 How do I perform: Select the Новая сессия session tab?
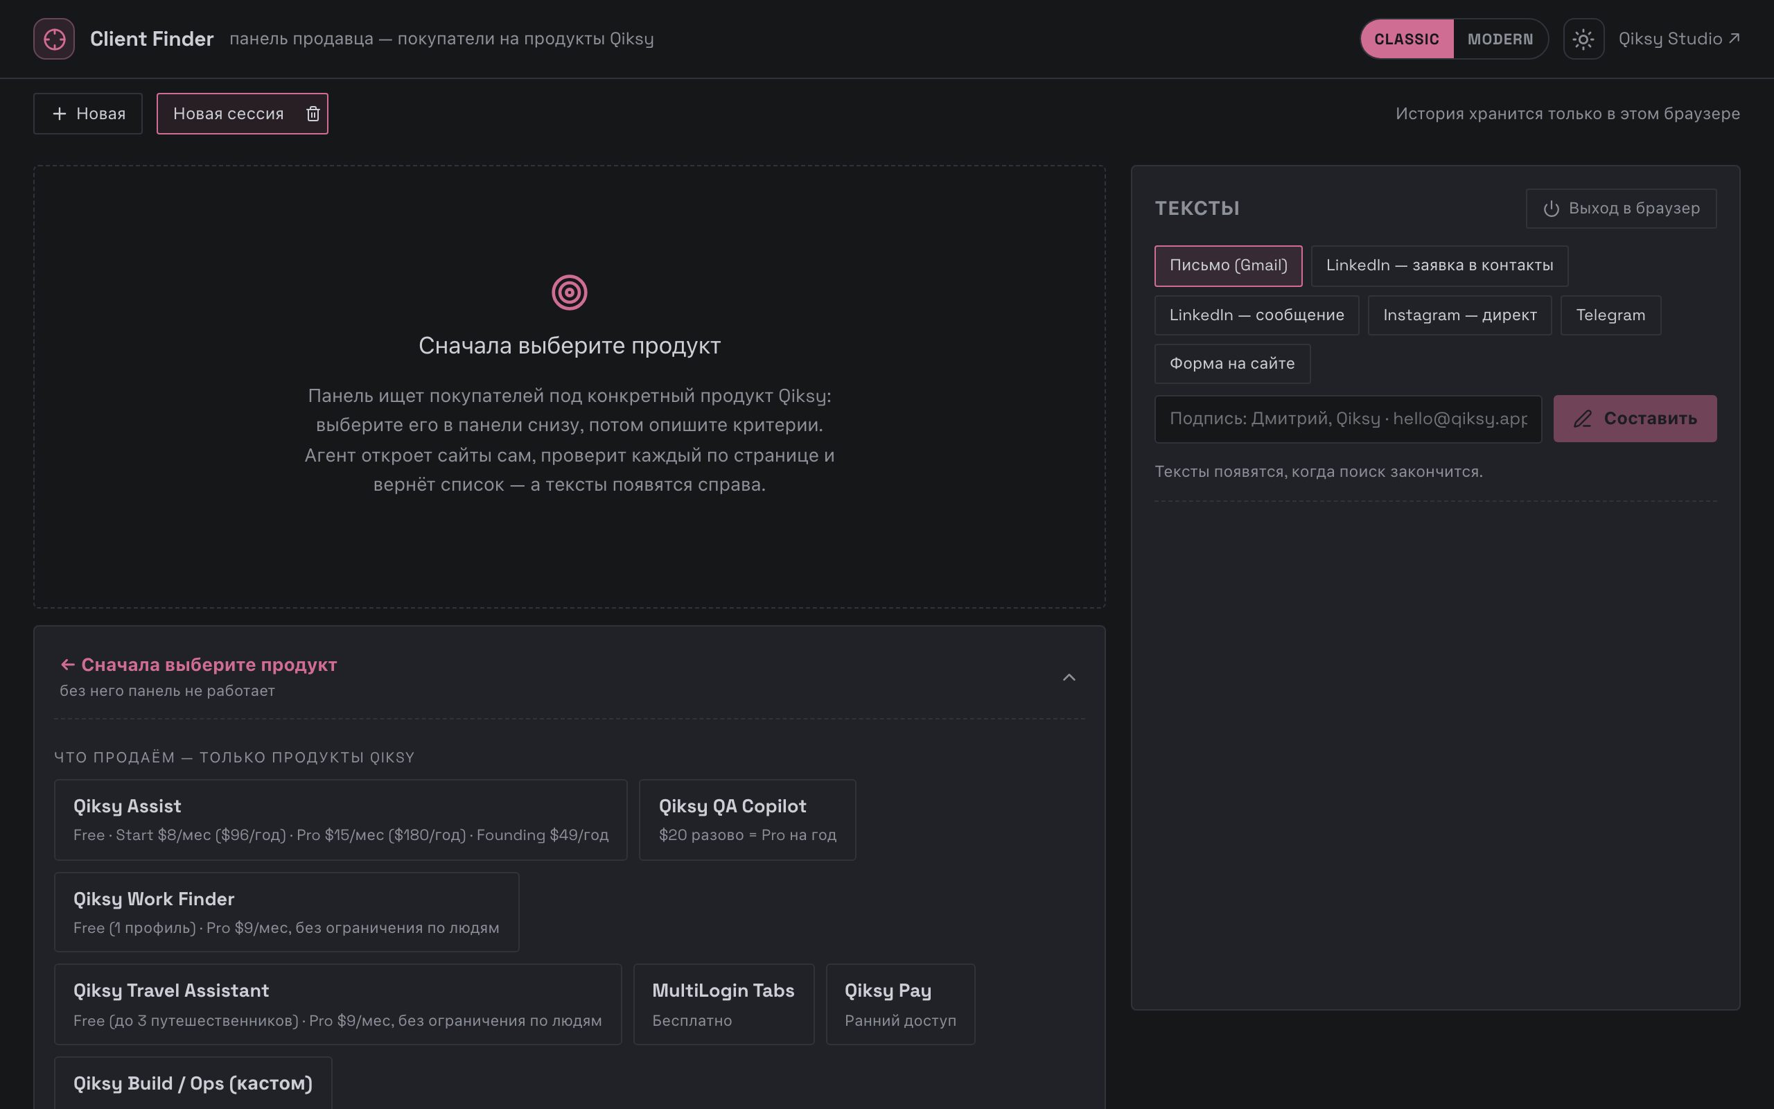[x=229, y=114]
